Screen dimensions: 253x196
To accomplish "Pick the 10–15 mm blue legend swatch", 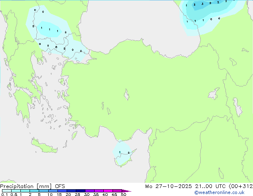I will (53, 191).
